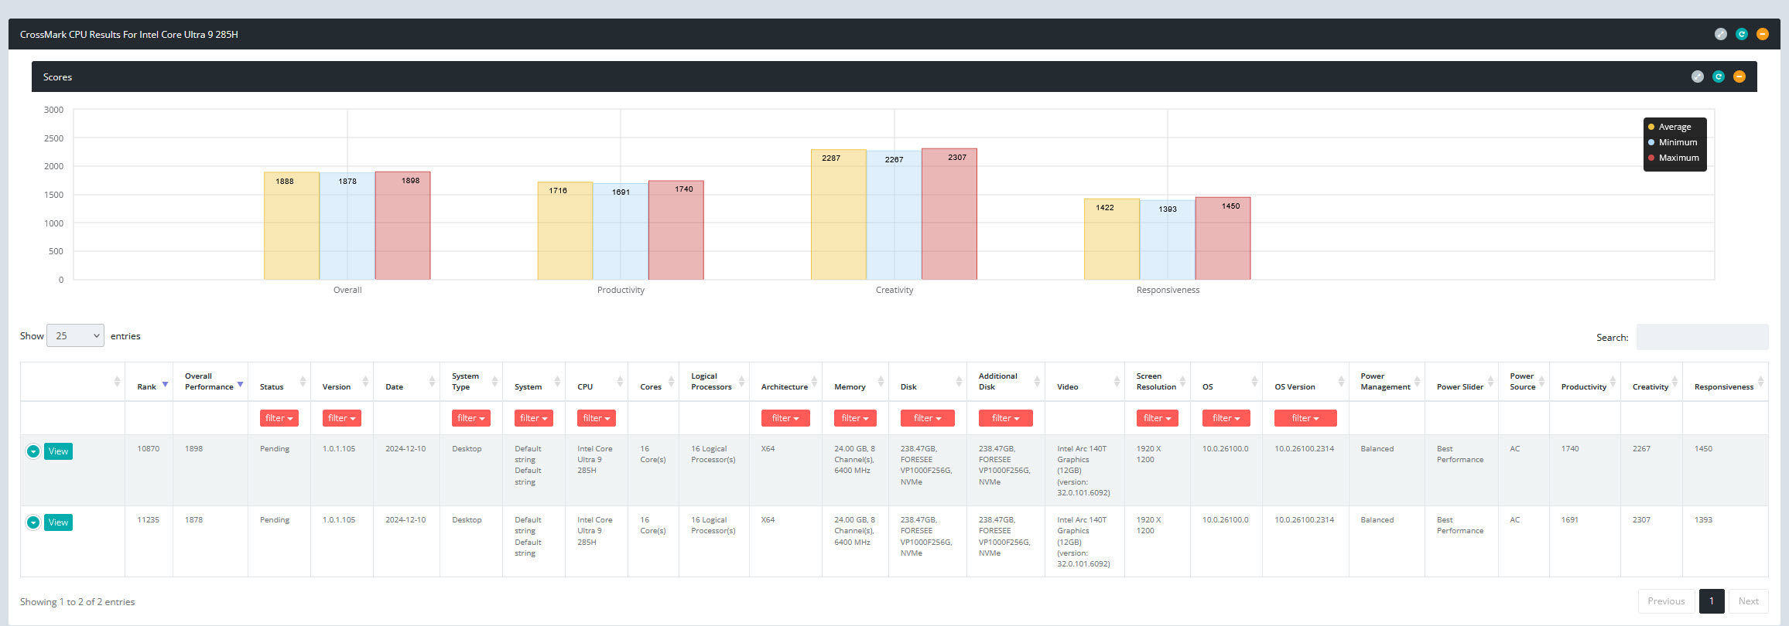1789x626 pixels.
Task: Click the Overall Maximum bar labeled 1898
Action: [403, 226]
